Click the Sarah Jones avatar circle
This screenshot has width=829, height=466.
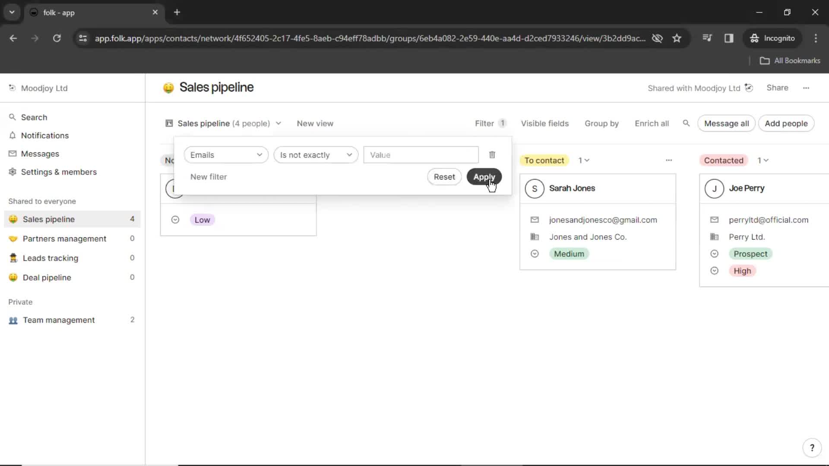point(535,189)
